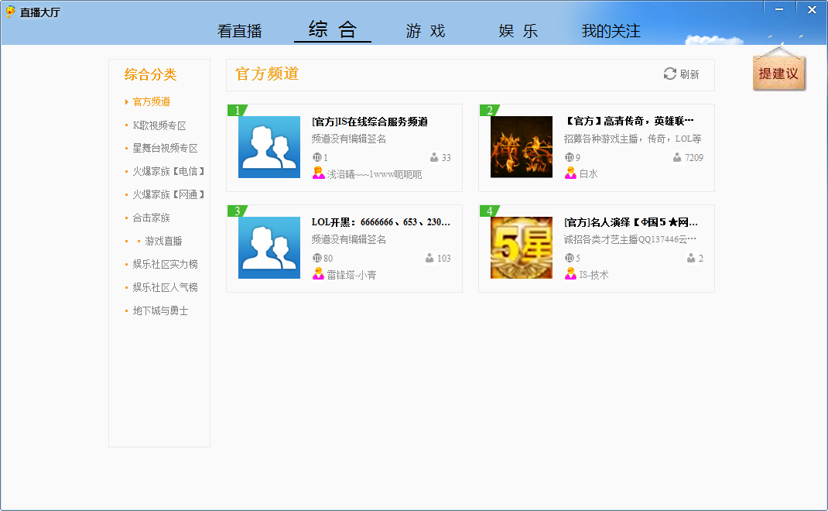Open 火爆家族【电信】 category
This screenshot has width=828, height=511.
pos(168,171)
